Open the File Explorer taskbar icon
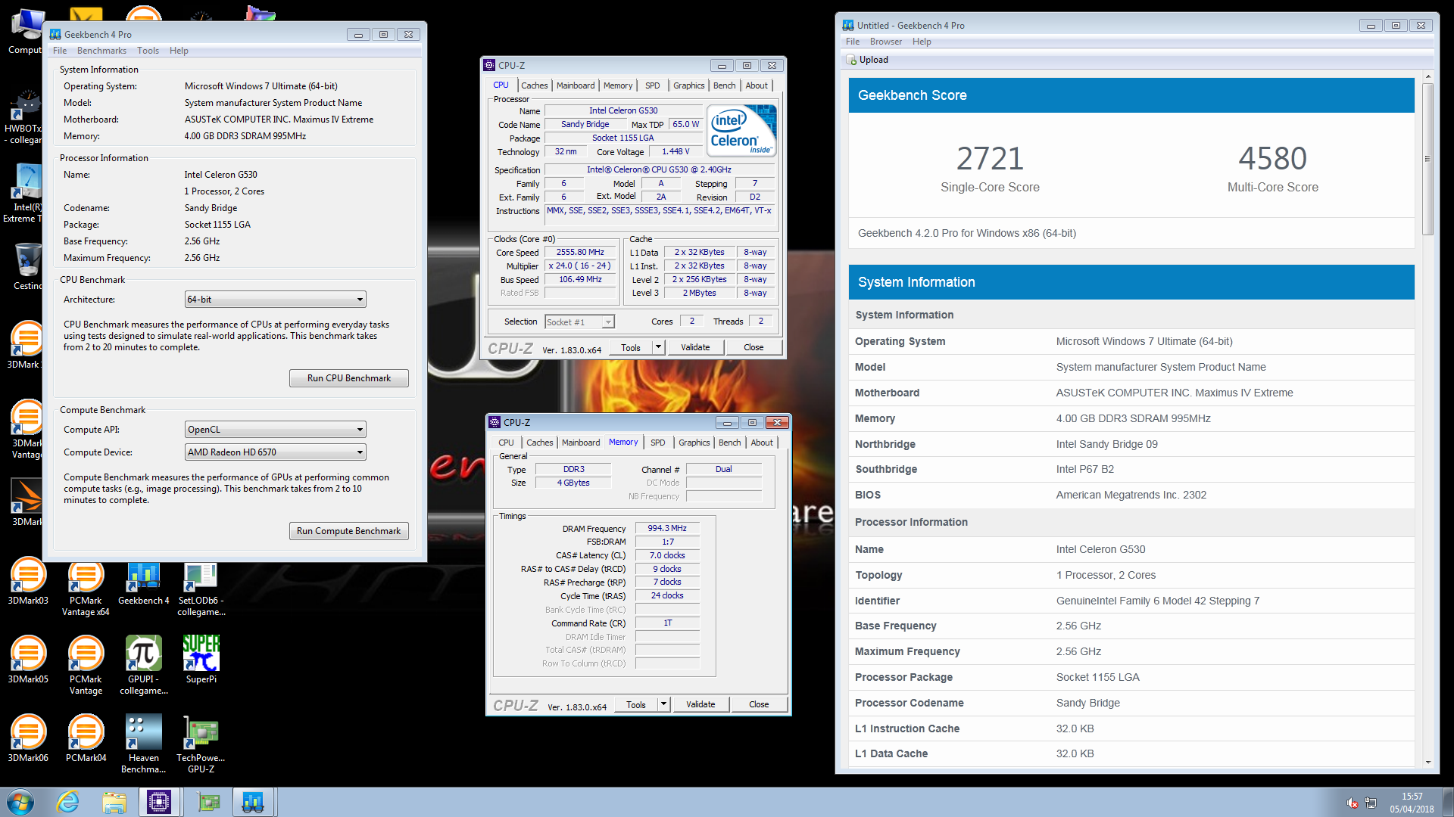The image size is (1454, 817). click(114, 802)
